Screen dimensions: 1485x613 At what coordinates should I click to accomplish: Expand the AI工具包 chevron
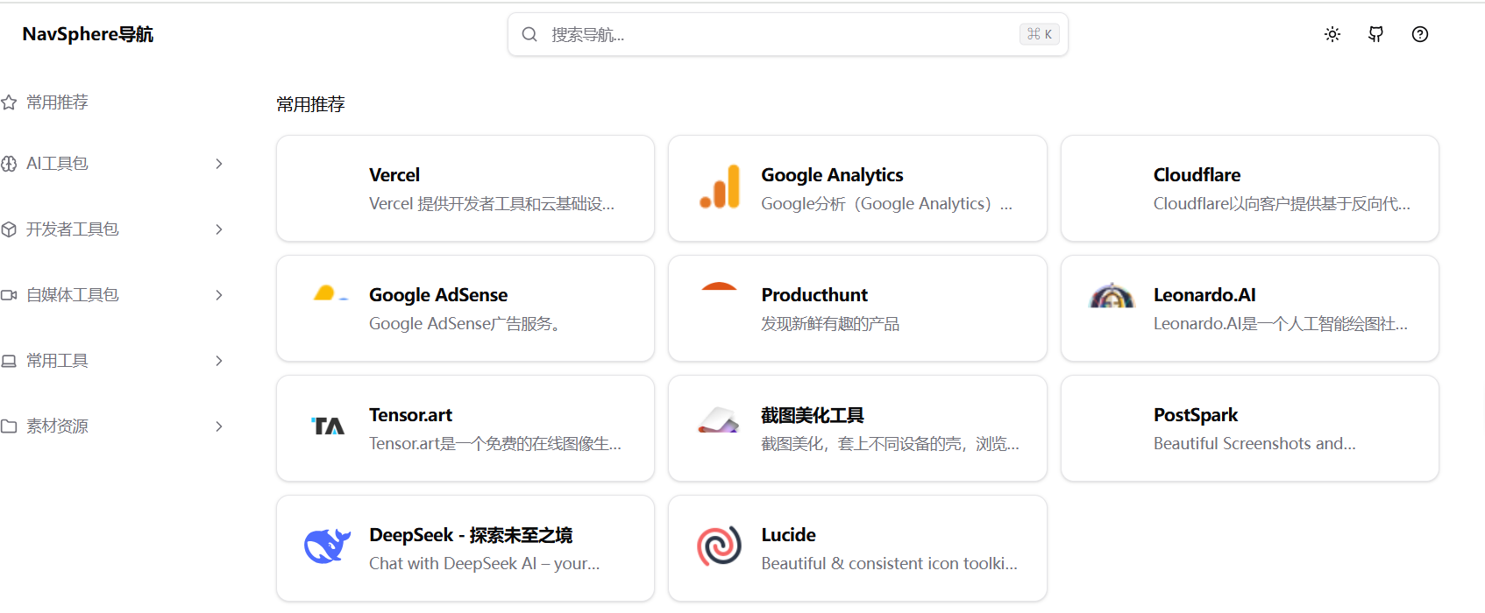pyautogui.click(x=219, y=164)
